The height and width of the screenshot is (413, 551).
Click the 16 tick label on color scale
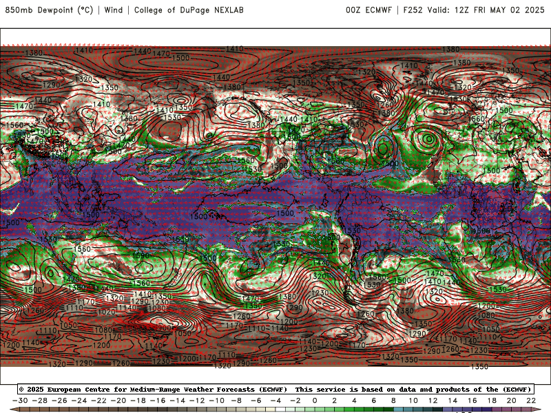coord(472,401)
